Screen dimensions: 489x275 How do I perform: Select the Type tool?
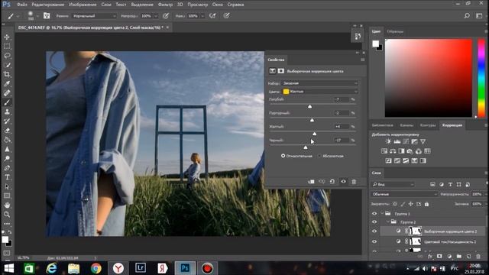[7, 177]
